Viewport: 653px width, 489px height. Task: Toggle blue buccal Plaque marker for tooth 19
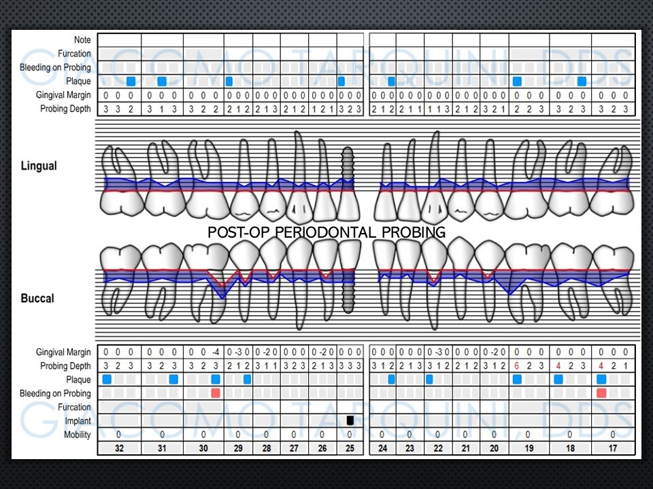518,380
